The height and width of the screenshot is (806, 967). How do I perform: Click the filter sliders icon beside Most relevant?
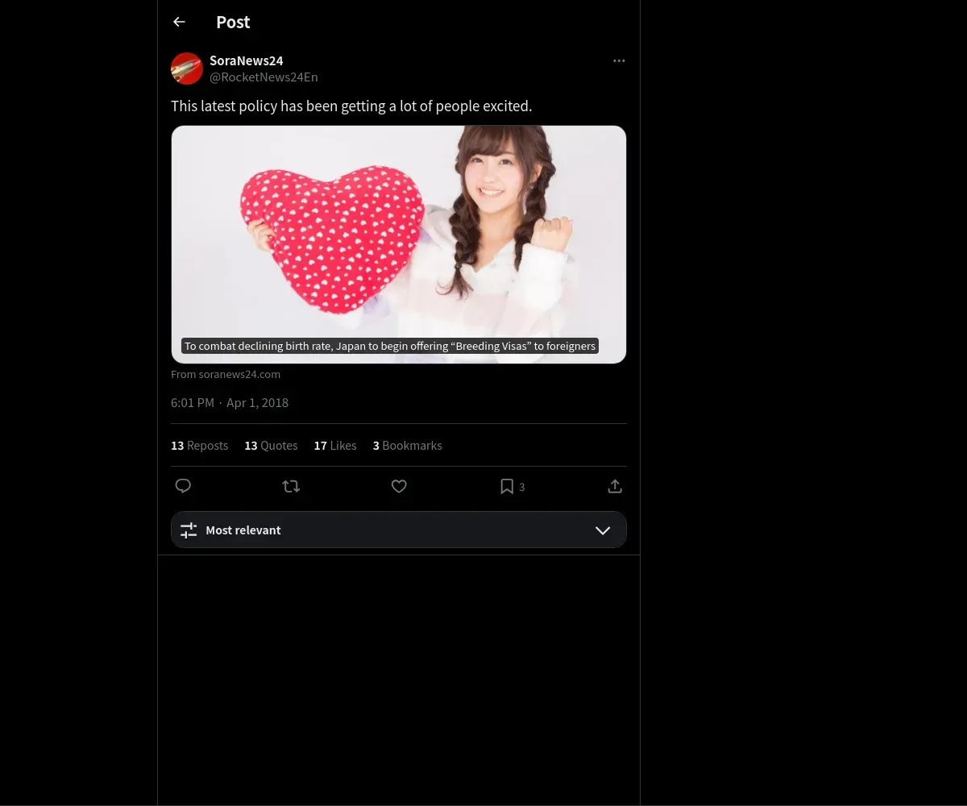189,530
